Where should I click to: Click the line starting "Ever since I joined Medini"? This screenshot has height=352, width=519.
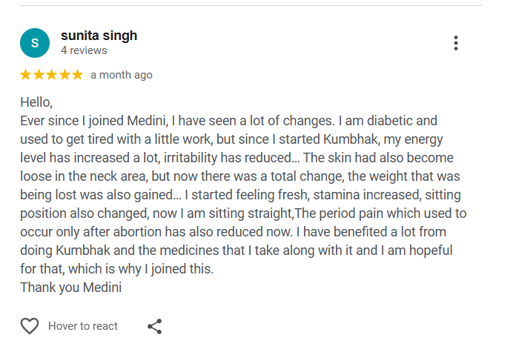(x=228, y=121)
